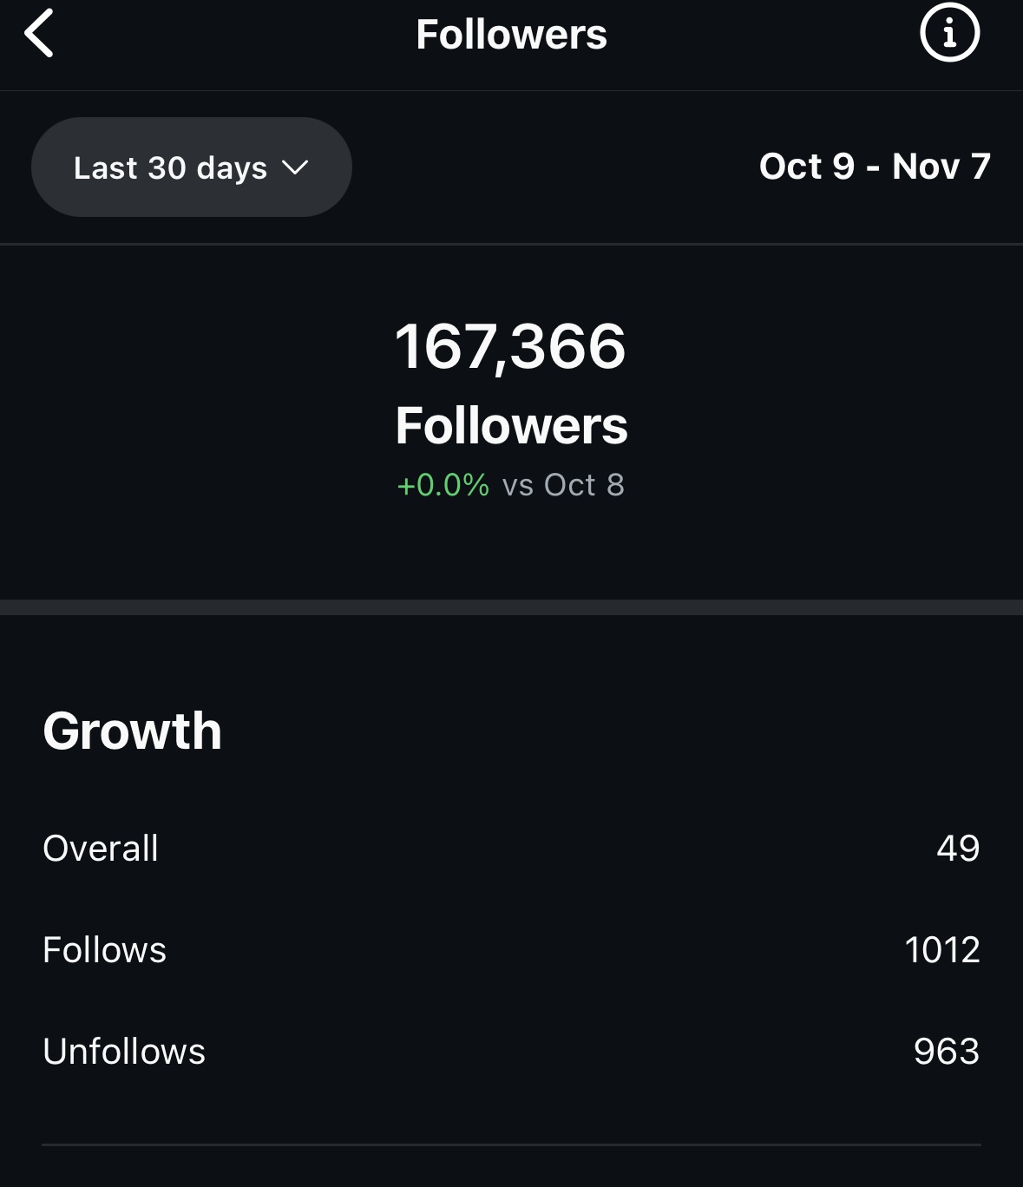
Task: Expand the Last 30 days dropdown
Action: point(191,167)
